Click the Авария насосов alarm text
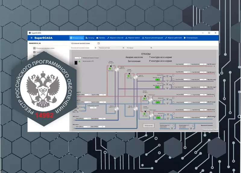 pos(134,57)
